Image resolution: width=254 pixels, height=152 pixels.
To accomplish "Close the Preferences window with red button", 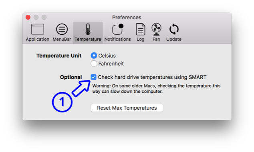I will [x=28, y=17].
